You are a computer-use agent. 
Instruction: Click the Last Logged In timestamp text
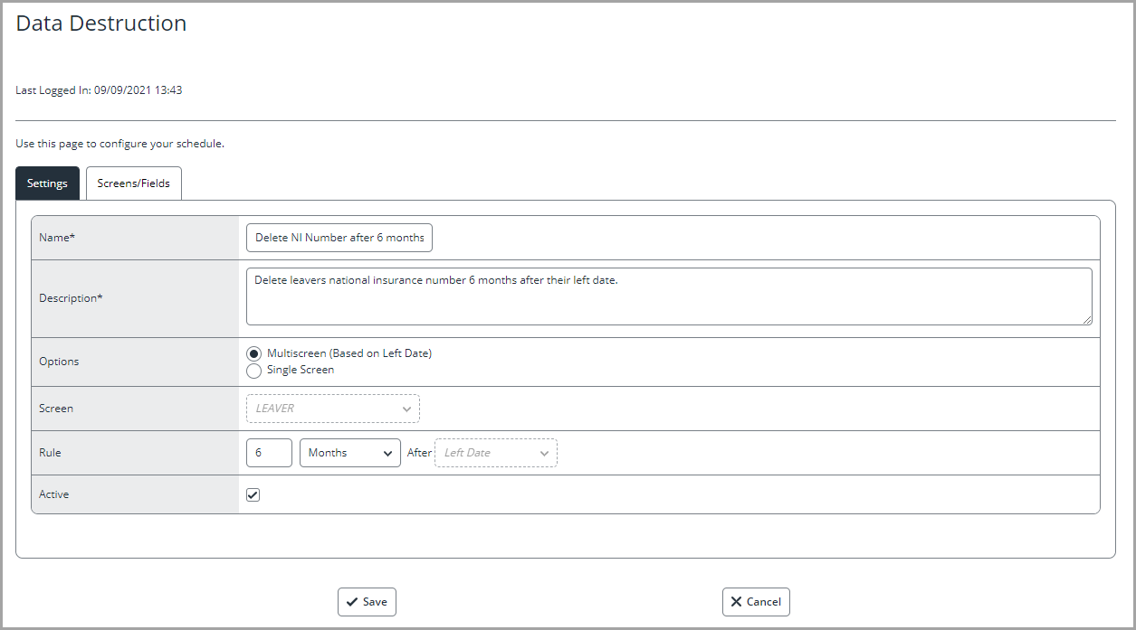100,90
